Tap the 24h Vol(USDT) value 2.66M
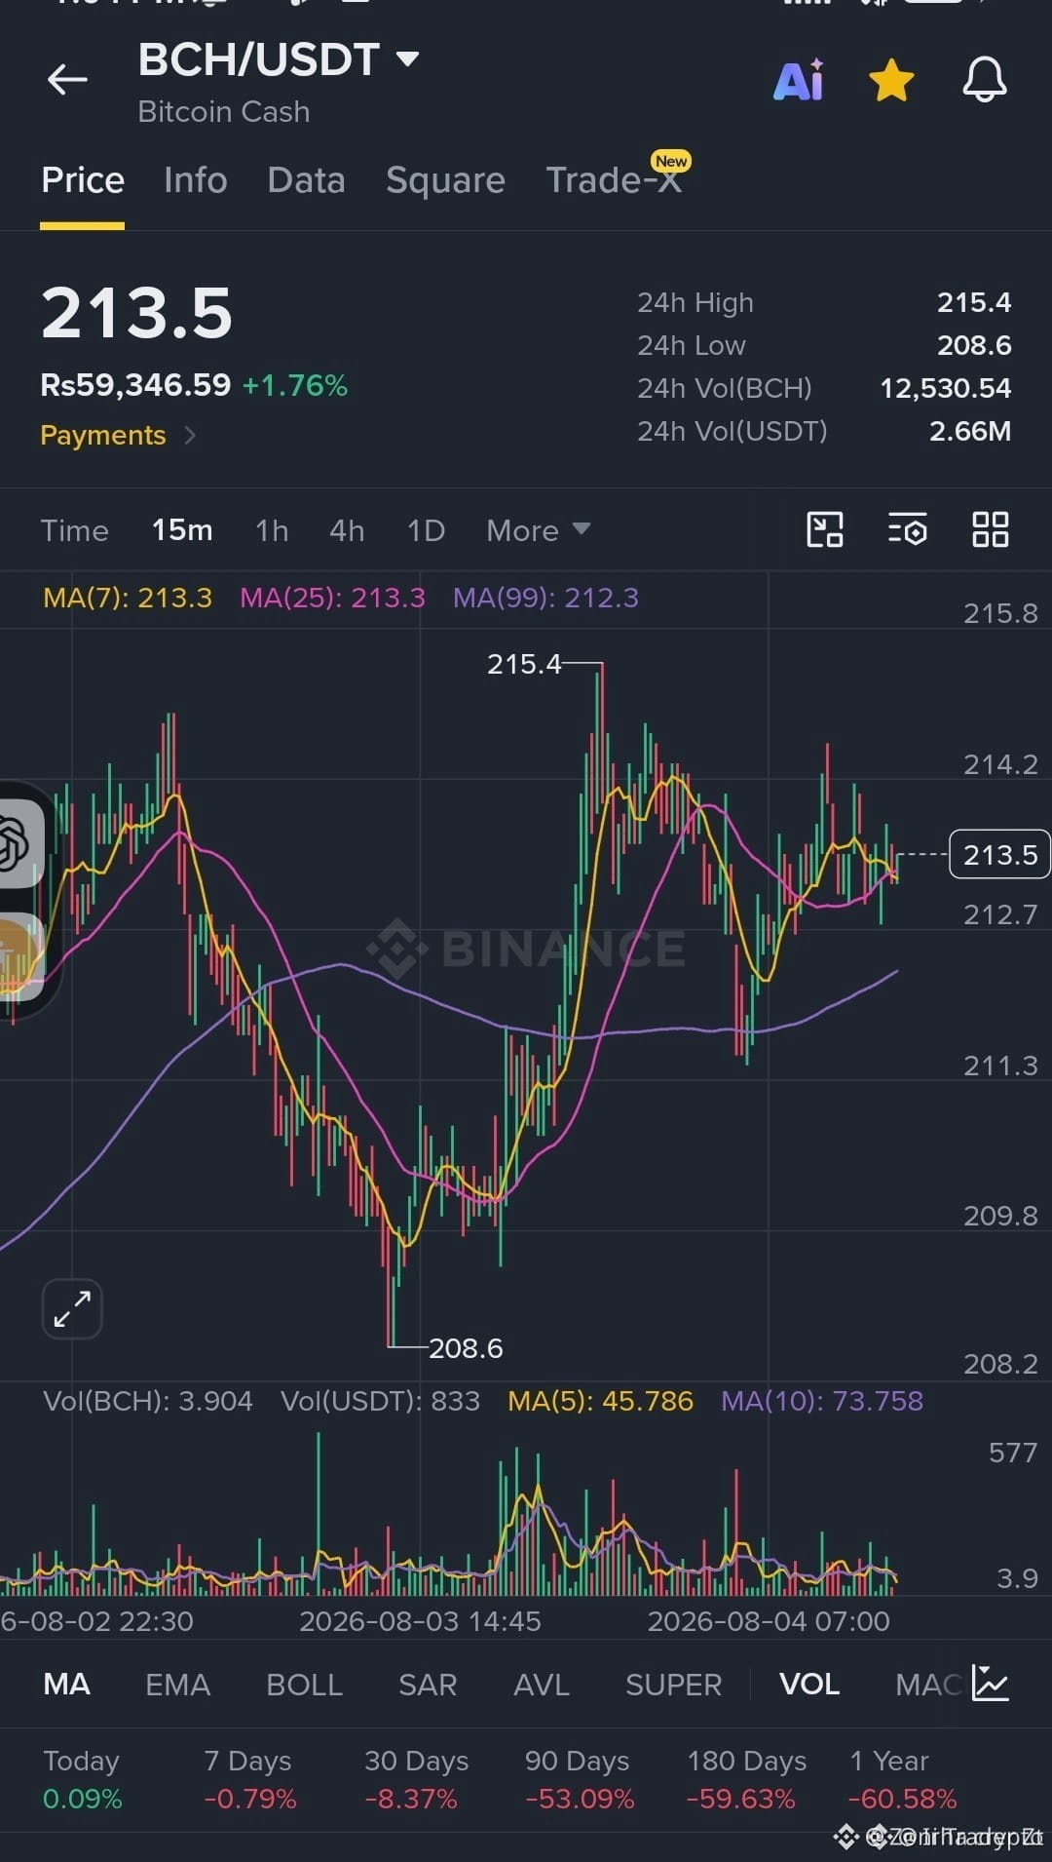 click(x=970, y=432)
